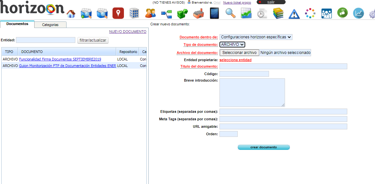Viewport: 375px width, 184px height.
Task: Click the blue tablet device icon
Action: coord(214,13)
